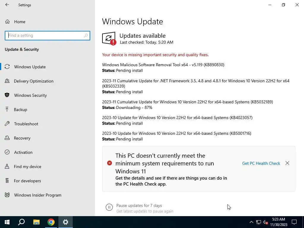Click the Settings gear on the taskbar
Viewport: 304px width, 228px height.
[x=66, y=222]
